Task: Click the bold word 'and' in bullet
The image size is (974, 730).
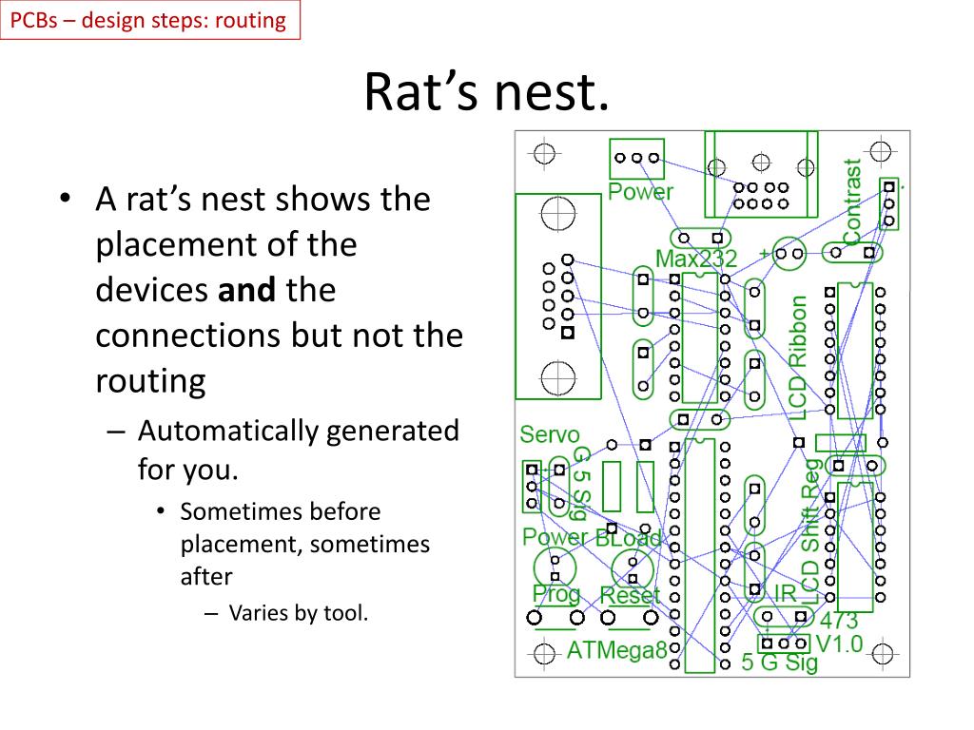Action: click(246, 290)
